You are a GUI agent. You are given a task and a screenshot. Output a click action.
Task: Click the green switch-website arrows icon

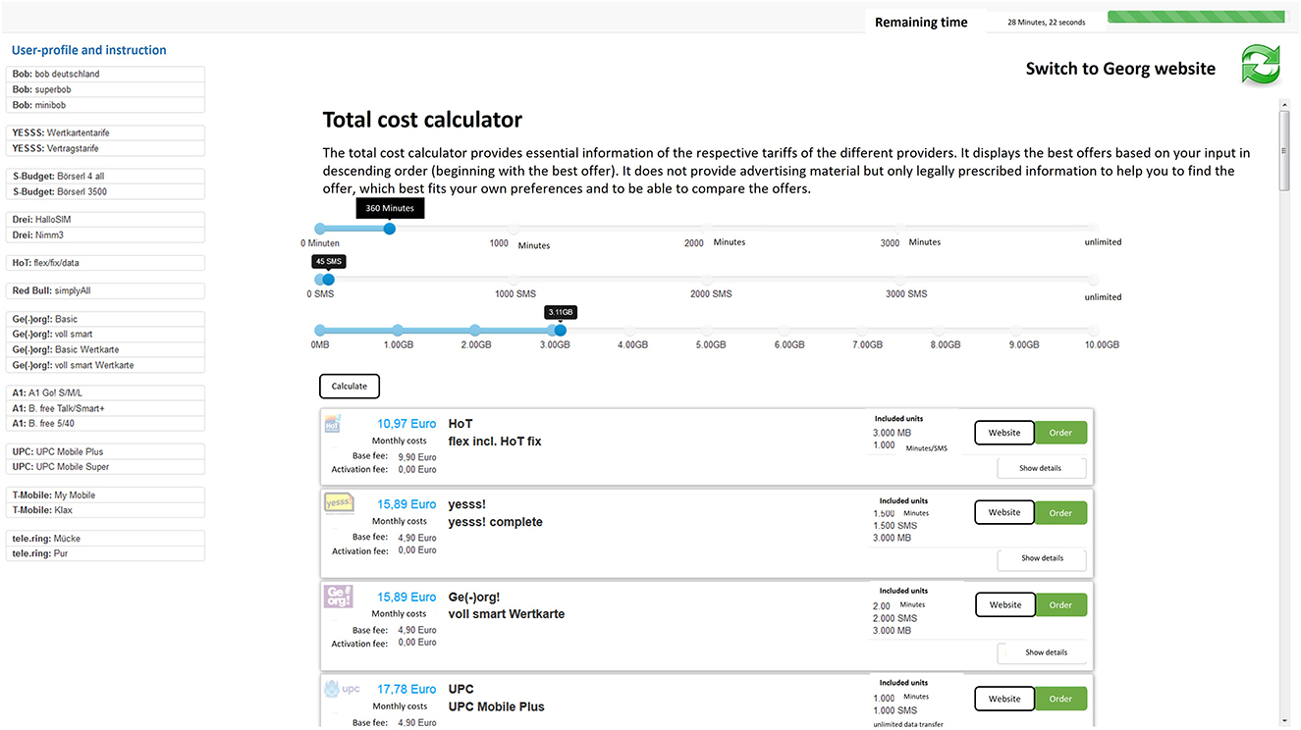coord(1261,64)
